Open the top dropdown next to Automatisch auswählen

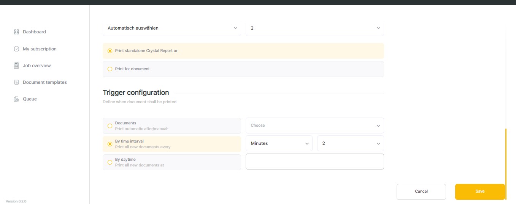[314, 28]
